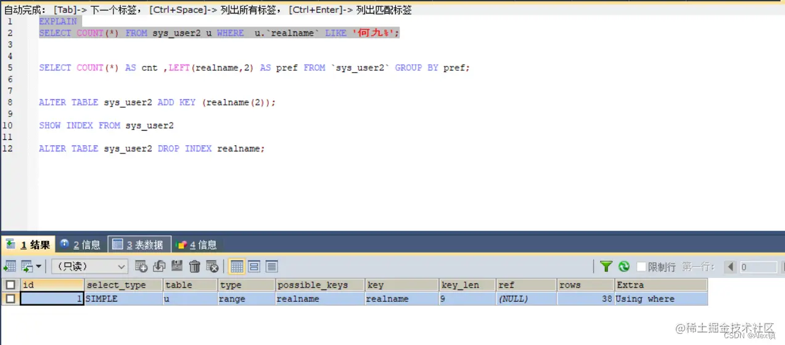This screenshot has width=785, height=345.
Task: Click the select_type column header
Action: (123, 285)
